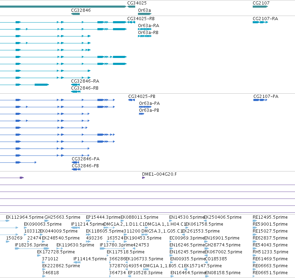Select the EK067002.5prime EST
Screen dimensions: 295x278
coord(206,255)
